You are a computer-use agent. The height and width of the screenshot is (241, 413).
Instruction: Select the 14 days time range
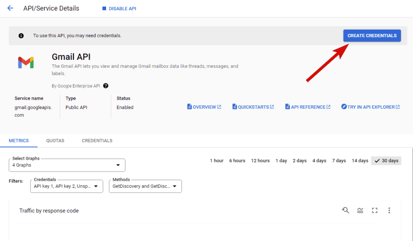[360, 161]
